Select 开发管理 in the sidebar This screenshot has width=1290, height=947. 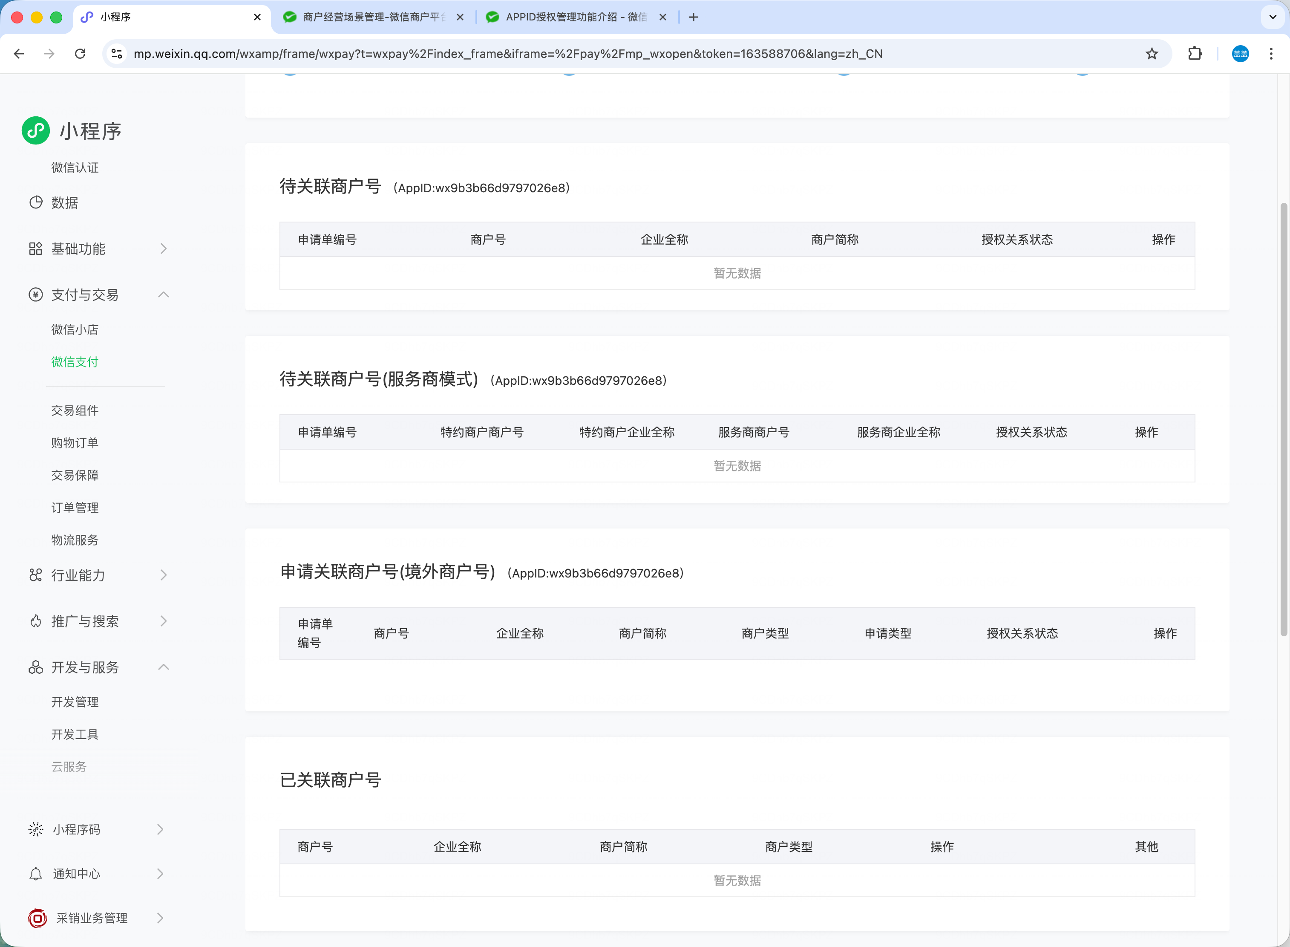click(x=75, y=702)
